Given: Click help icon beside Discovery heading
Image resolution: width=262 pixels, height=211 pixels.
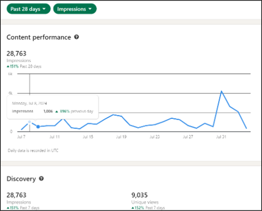Looking at the screenshot, I should click(41, 179).
